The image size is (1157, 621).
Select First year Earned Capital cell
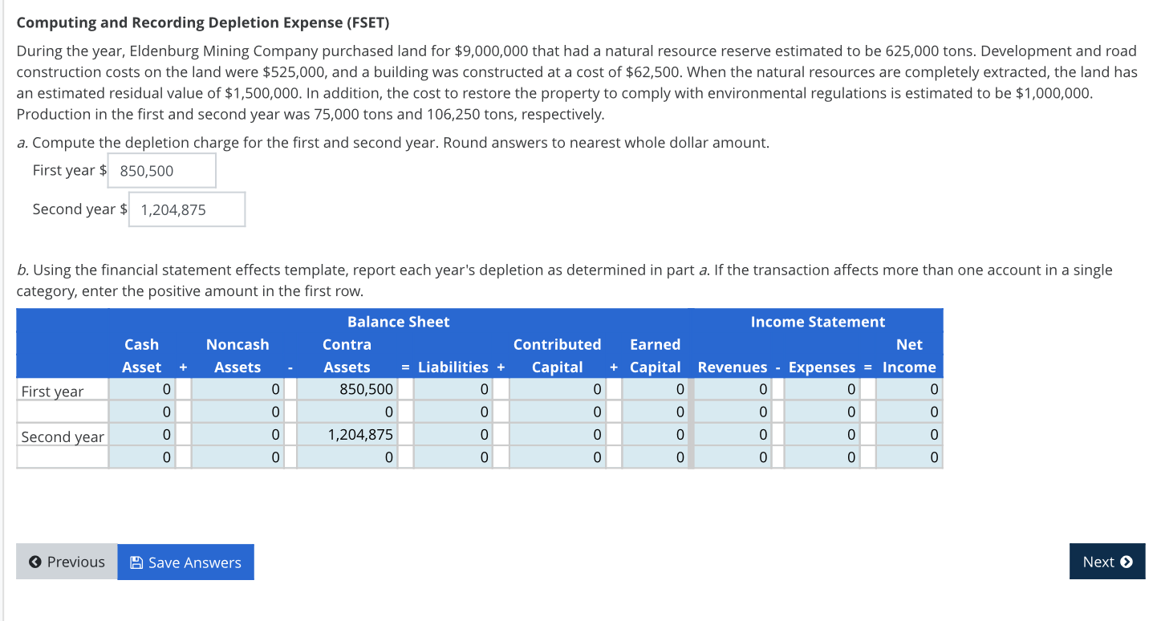(655, 390)
